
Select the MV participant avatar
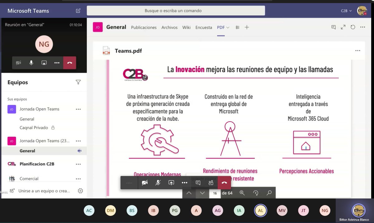(282, 211)
